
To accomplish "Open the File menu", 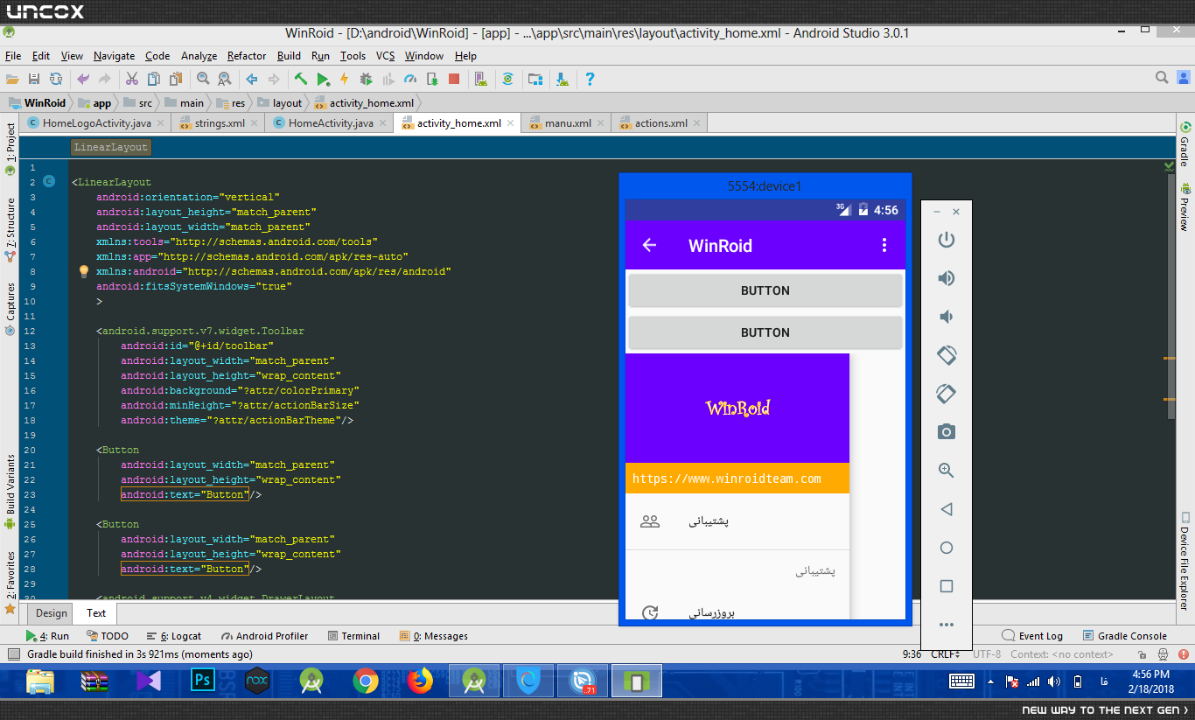I will [13, 56].
